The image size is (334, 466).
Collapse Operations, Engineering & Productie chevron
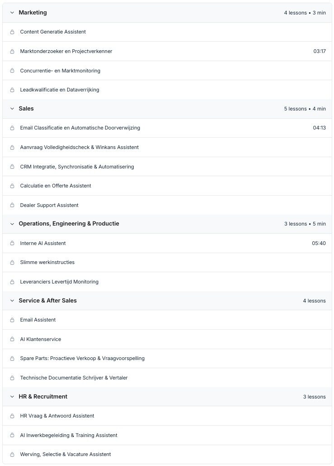[x=12, y=224]
